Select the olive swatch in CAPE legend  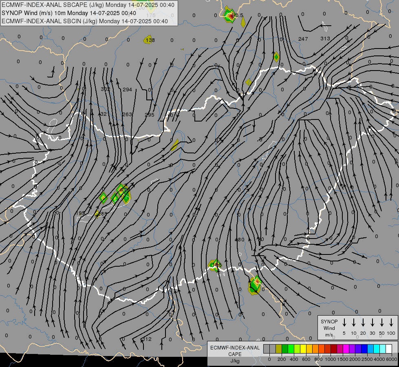[x=279, y=349]
